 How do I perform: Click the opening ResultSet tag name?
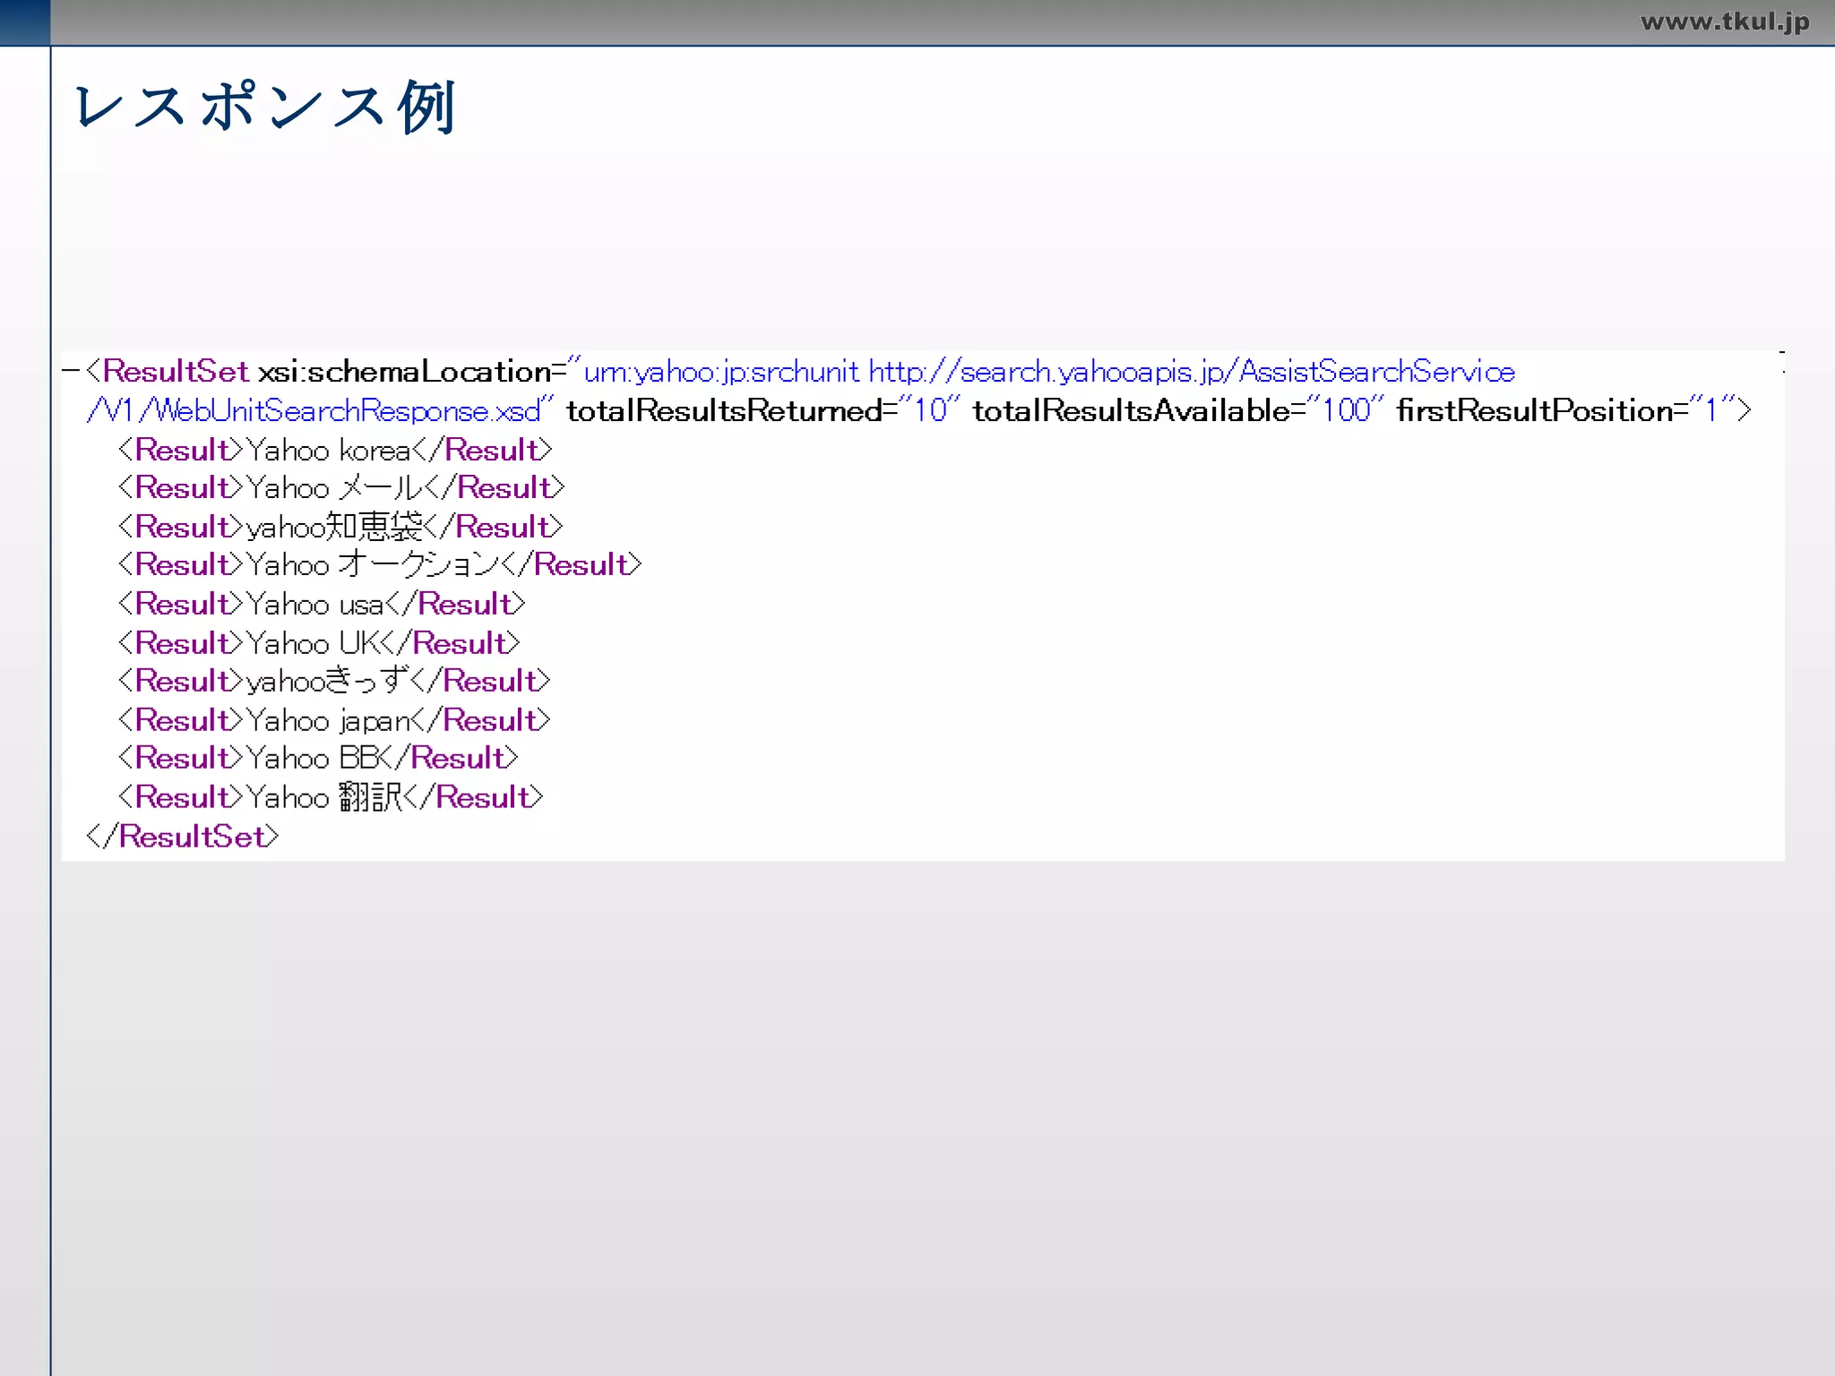(x=175, y=371)
